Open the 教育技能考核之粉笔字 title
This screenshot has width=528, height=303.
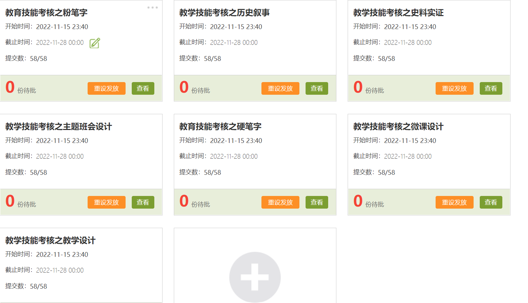pyautogui.click(x=47, y=13)
